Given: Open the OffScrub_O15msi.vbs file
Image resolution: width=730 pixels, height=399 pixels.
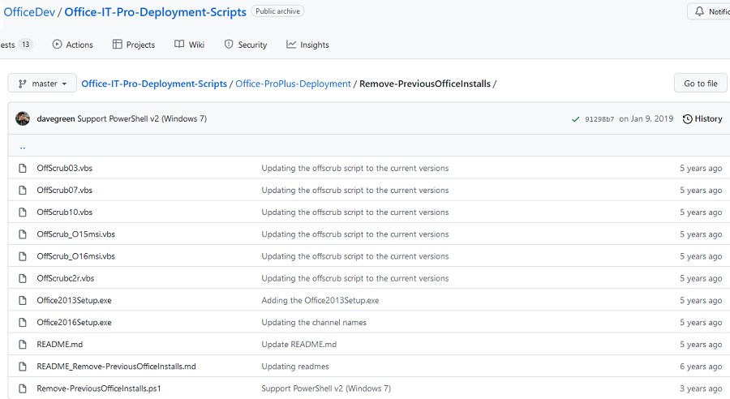Looking at the screenshot, I should pos(76,234).
